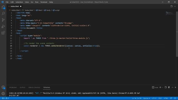Image resolution: width=178 pixels, height=100 pixels.
Task: Split the terminal panel
Action: tap(166, 87)
